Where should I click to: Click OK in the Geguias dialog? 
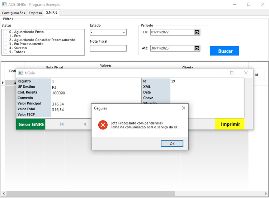(x=172, y=143)
